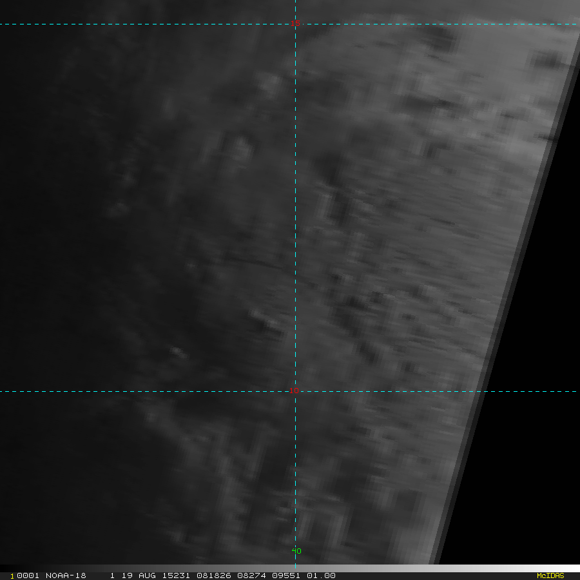Click intersection of cyan line and 10 latitude
The width and height of the screenshot is (580, 580).
pyautogui.click(x=296, y=391)
